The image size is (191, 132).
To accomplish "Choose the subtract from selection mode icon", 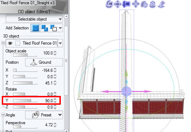I will [x=53, y=28].
